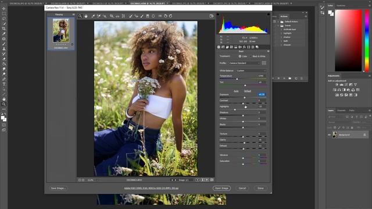Select Color treatment radio button
Screen dimensions: 372x209
240,56
